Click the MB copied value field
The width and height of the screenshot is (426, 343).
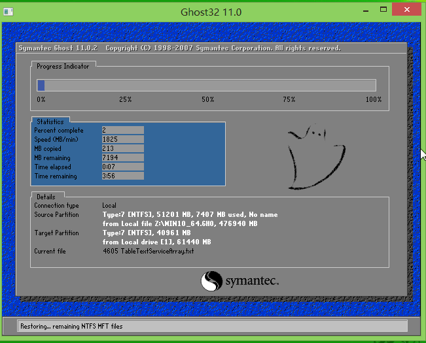coord(122,149)
